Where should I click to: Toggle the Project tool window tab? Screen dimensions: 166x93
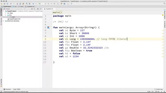point(1,12)
